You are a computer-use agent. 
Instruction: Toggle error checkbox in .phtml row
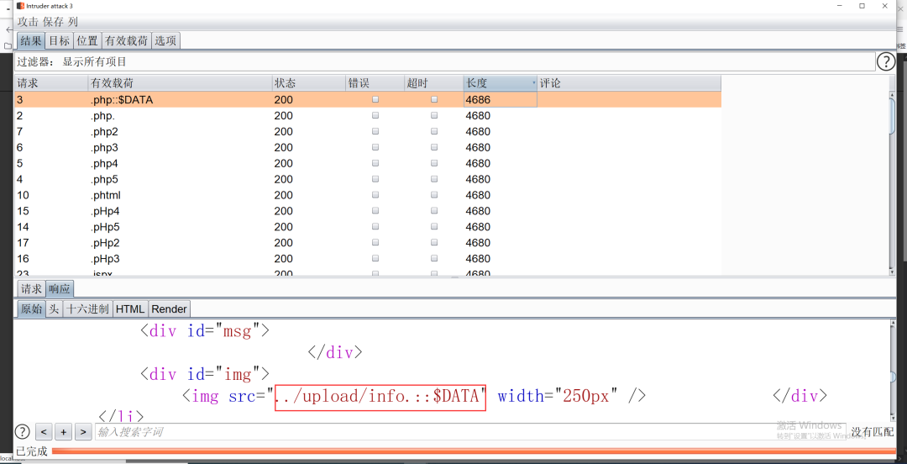375,195
